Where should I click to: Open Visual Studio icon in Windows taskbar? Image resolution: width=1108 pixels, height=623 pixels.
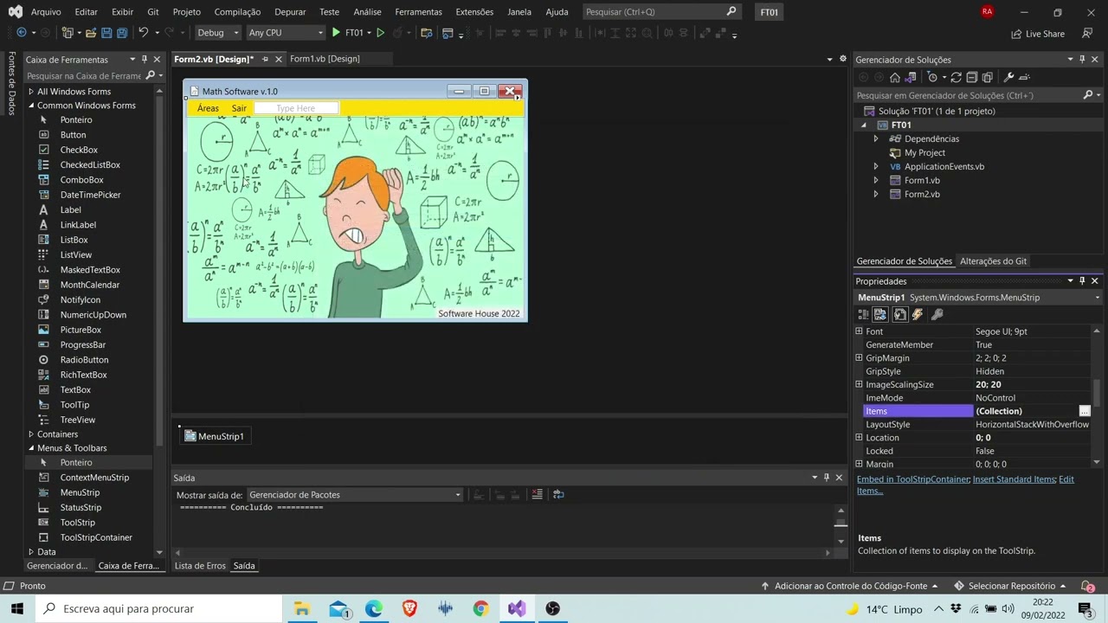tap(517, 608)
